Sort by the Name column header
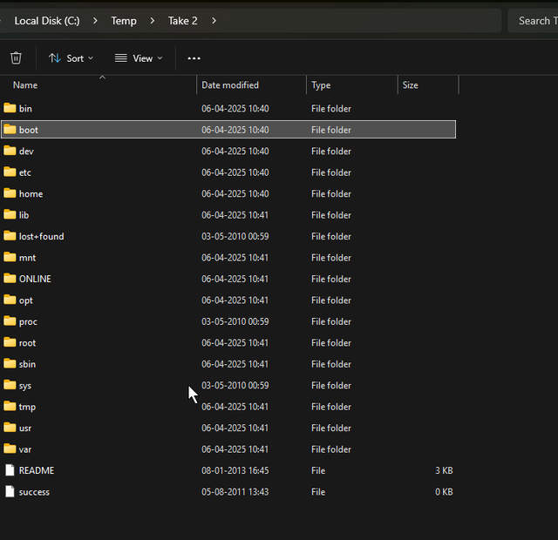The width and height of the screenshot is (558, 540). pyautogui.click(x=98, y=85)
